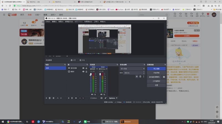222x124 pixels.
Task: Open the source filters button above the Sources panel
Action: tap(82, 60)
